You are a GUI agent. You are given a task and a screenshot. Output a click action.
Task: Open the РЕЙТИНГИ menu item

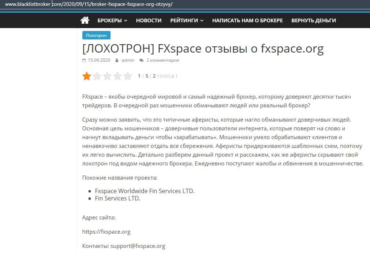184,20
